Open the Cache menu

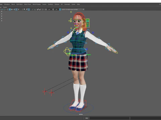click(73, 4)
